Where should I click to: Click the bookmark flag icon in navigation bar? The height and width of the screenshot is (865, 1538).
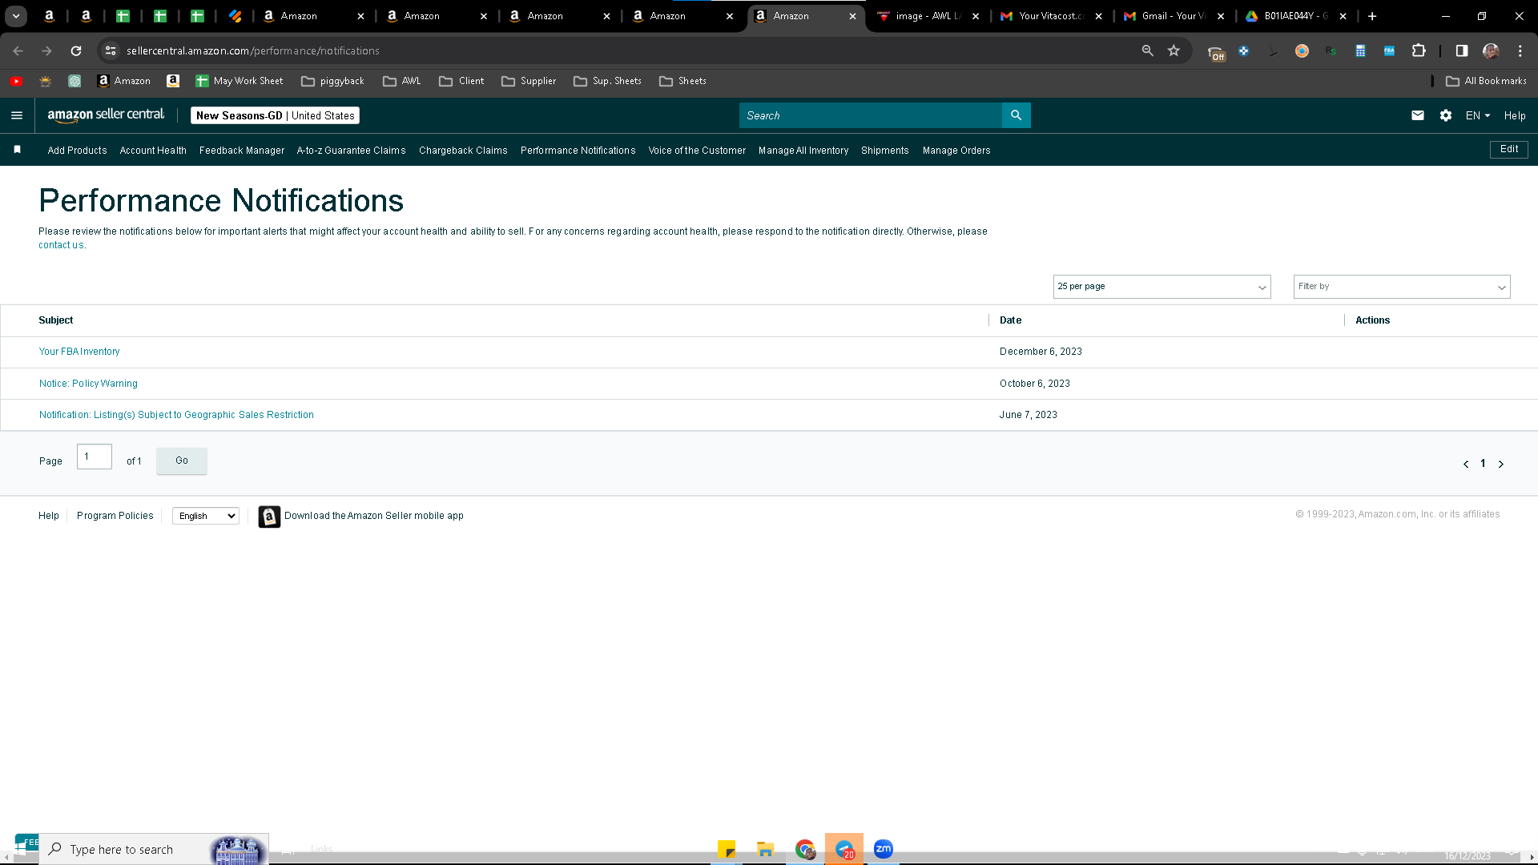click(x=18, y=150)
